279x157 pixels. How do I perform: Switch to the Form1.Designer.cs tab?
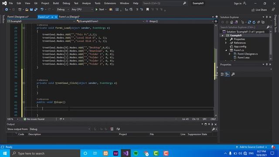point(18,17)
